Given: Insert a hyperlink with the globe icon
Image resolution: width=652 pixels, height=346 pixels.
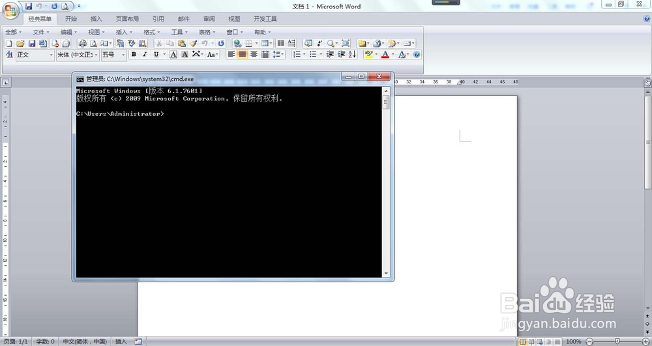Looking at the screenshot, I should 237,43.
